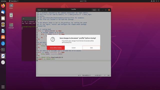
Task: Choose Close without Saving
Action: (56, 48)
